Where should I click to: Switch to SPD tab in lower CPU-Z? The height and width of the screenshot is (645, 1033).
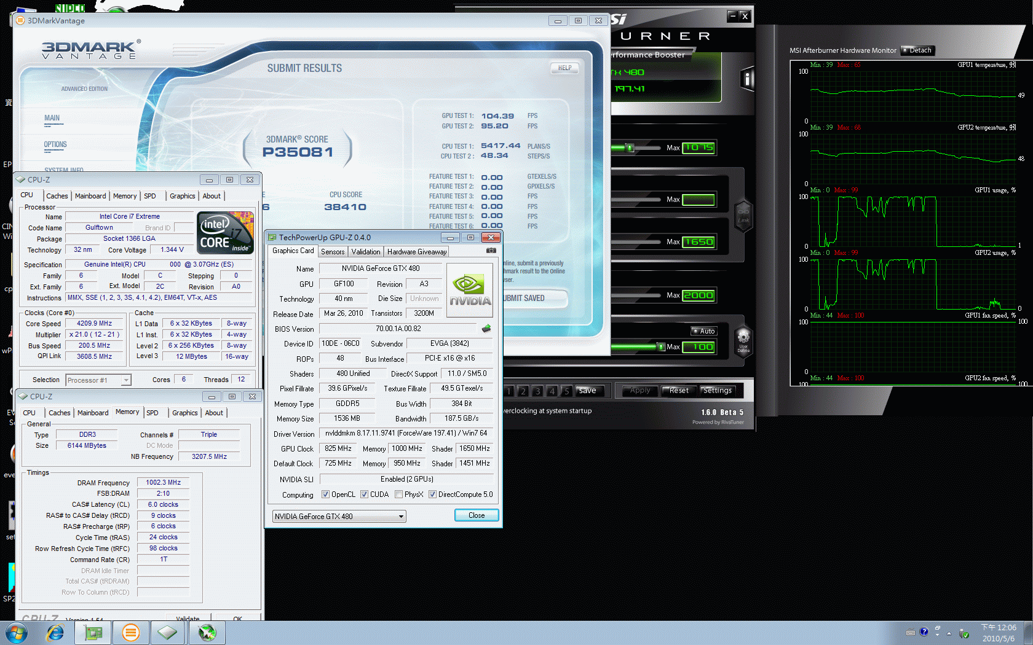(152, 413)
